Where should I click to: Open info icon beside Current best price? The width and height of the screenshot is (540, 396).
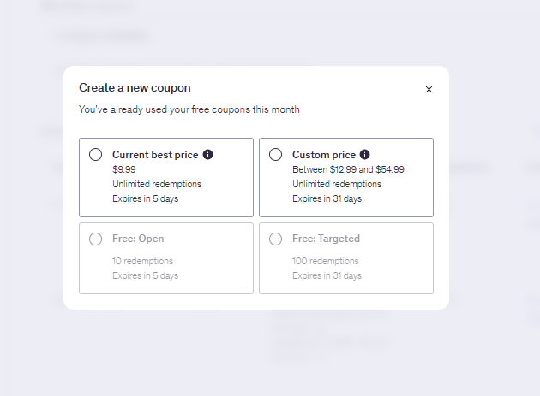207,154
